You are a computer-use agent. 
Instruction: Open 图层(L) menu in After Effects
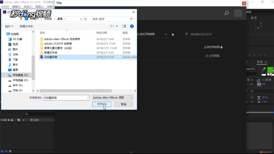click(x=39, y=7)
